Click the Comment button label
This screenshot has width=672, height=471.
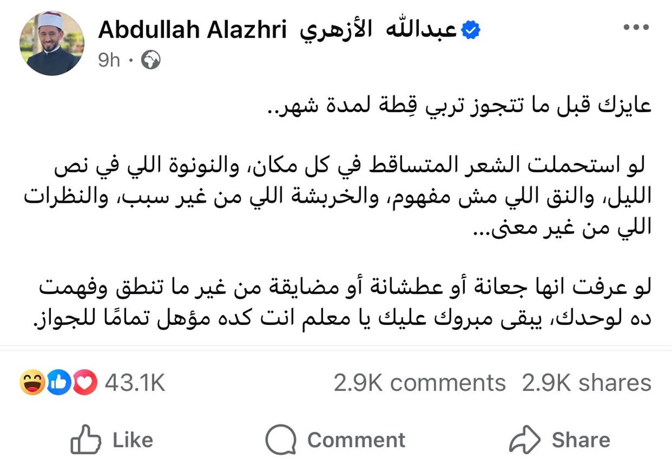[356, 440]
